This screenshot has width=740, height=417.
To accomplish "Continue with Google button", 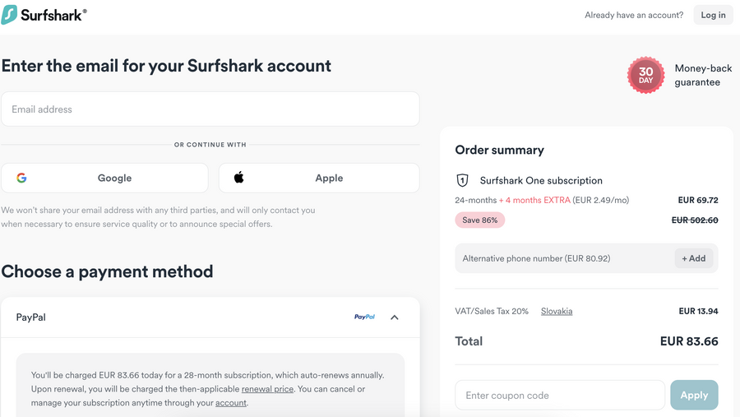I will click(x=104, y=178).
